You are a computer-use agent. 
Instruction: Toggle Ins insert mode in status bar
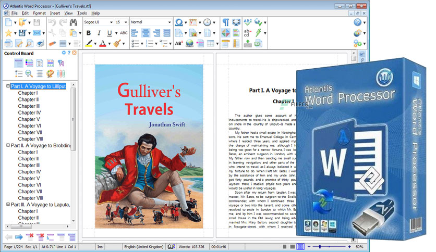(100, 247)
